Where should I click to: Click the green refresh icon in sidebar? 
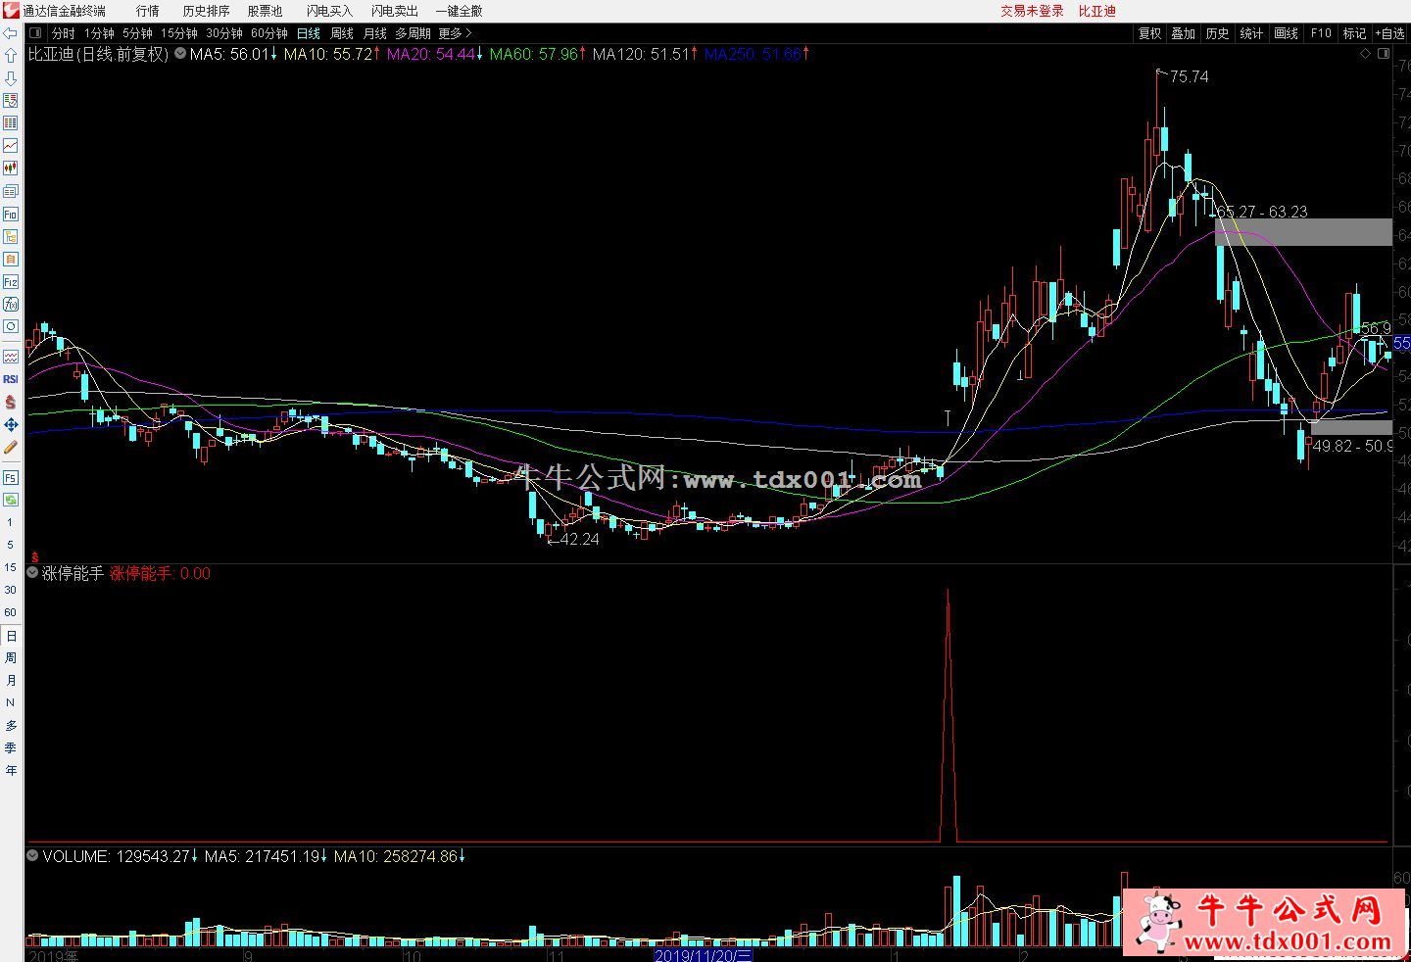[11, 500]
